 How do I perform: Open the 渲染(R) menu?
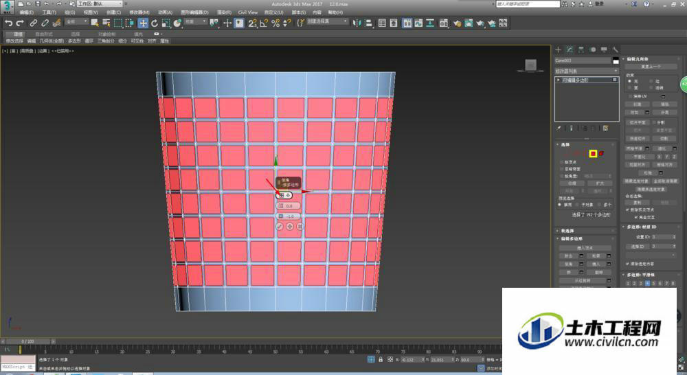click(x=224, y=12)
